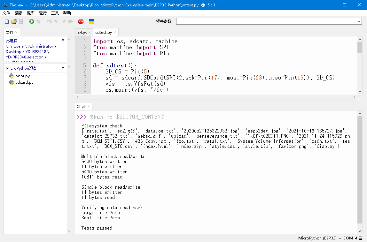Switch COM14 port in the status bar
This screenshot has width=367, height=242.
(350, 238)
